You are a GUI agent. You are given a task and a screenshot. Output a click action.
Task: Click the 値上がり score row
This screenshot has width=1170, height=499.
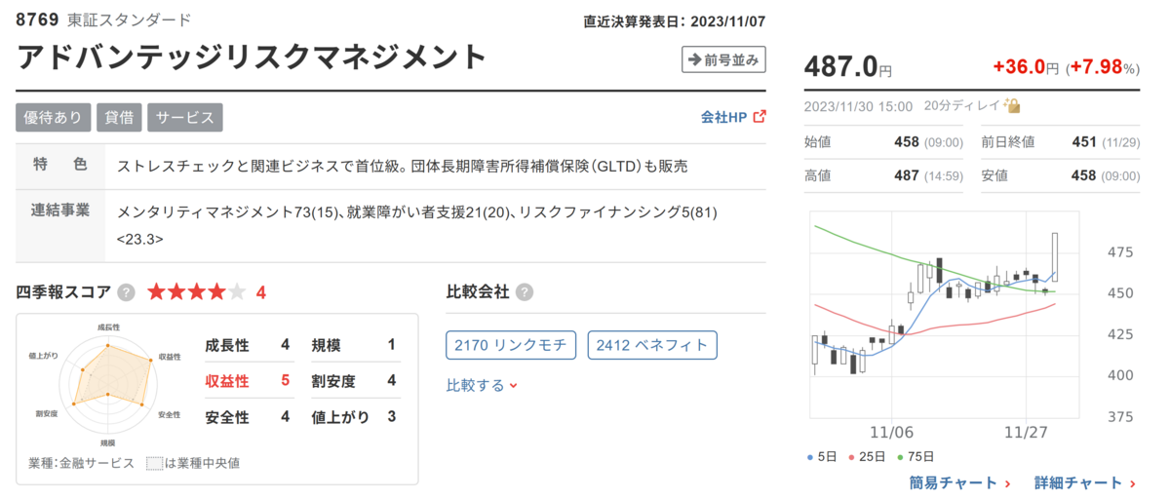[354, 417]
